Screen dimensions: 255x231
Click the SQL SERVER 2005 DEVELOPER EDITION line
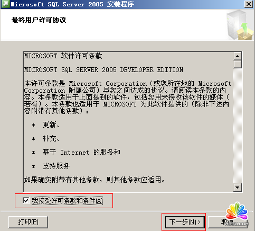coord(103,70)
